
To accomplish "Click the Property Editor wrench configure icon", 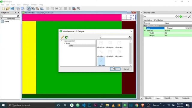I will 189,16.
